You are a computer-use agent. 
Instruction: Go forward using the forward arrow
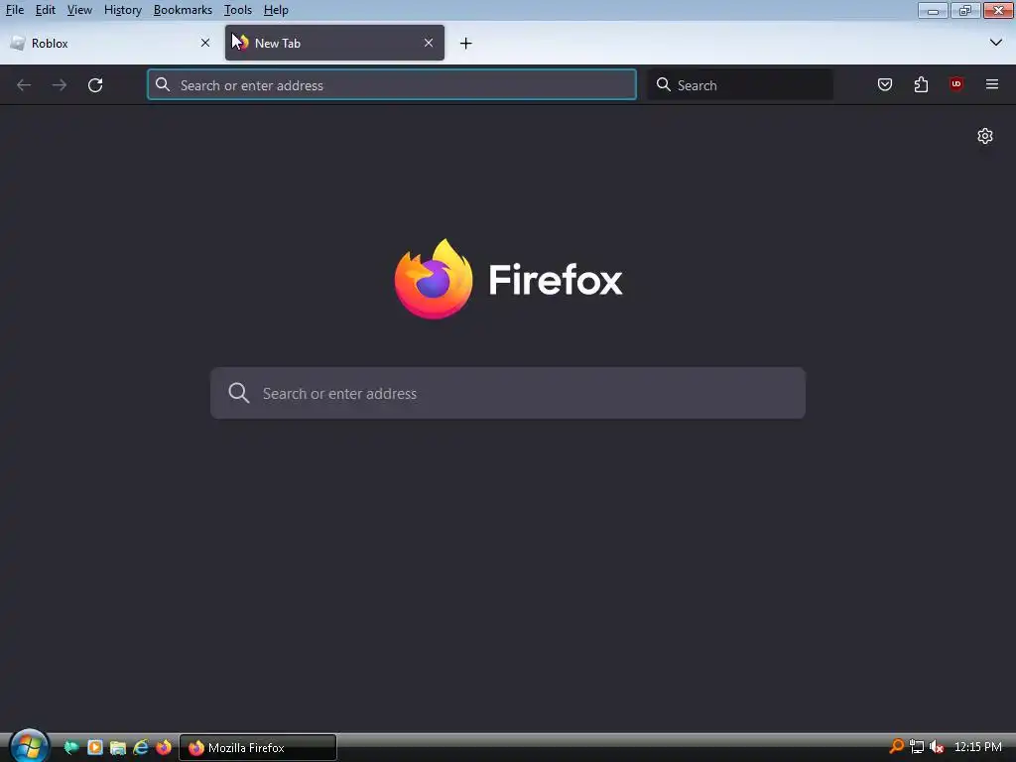click(x=60, y=85)
